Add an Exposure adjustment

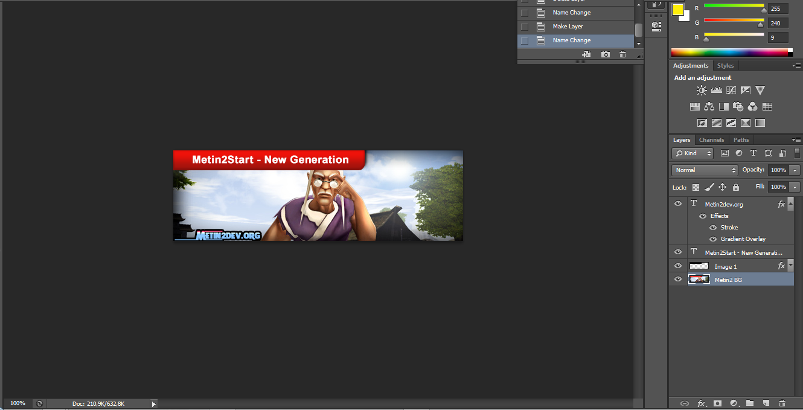(x=746, y=90)
